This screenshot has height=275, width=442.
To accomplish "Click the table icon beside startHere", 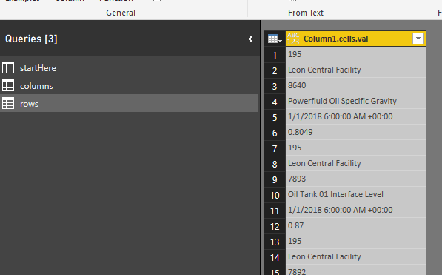I will click(8, 67).
